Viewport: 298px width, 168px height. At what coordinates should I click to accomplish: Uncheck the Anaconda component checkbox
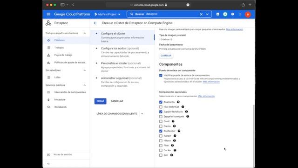coord(161,102)
